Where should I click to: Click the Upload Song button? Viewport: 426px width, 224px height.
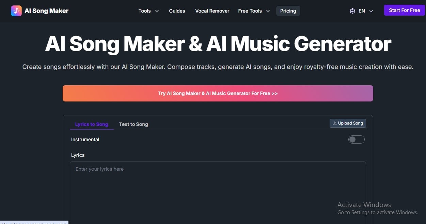pos(347,123)
